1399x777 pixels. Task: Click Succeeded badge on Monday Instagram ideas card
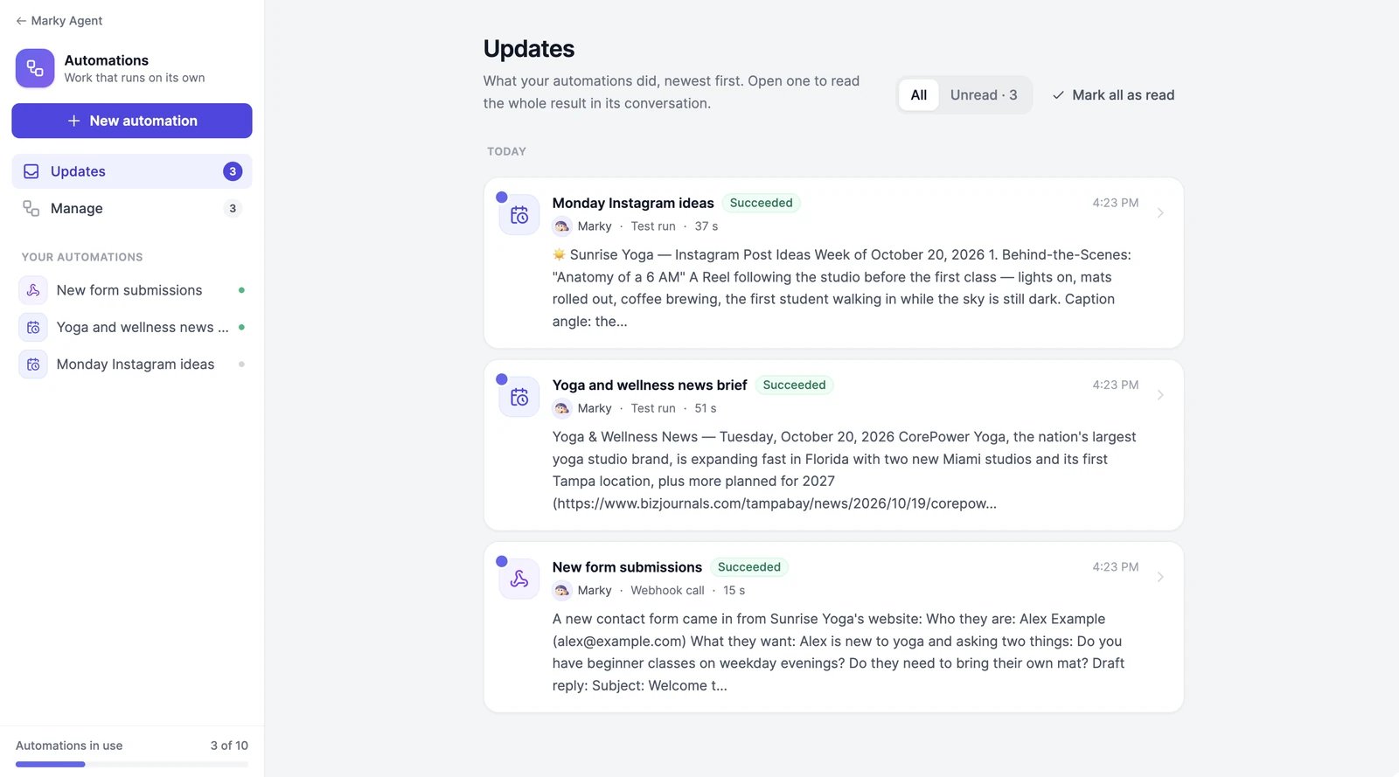(762, 203)
